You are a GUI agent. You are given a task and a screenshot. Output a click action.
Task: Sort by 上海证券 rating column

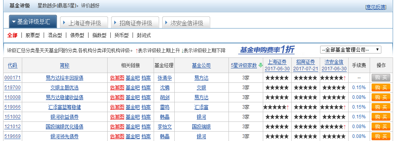pos(277,65)
